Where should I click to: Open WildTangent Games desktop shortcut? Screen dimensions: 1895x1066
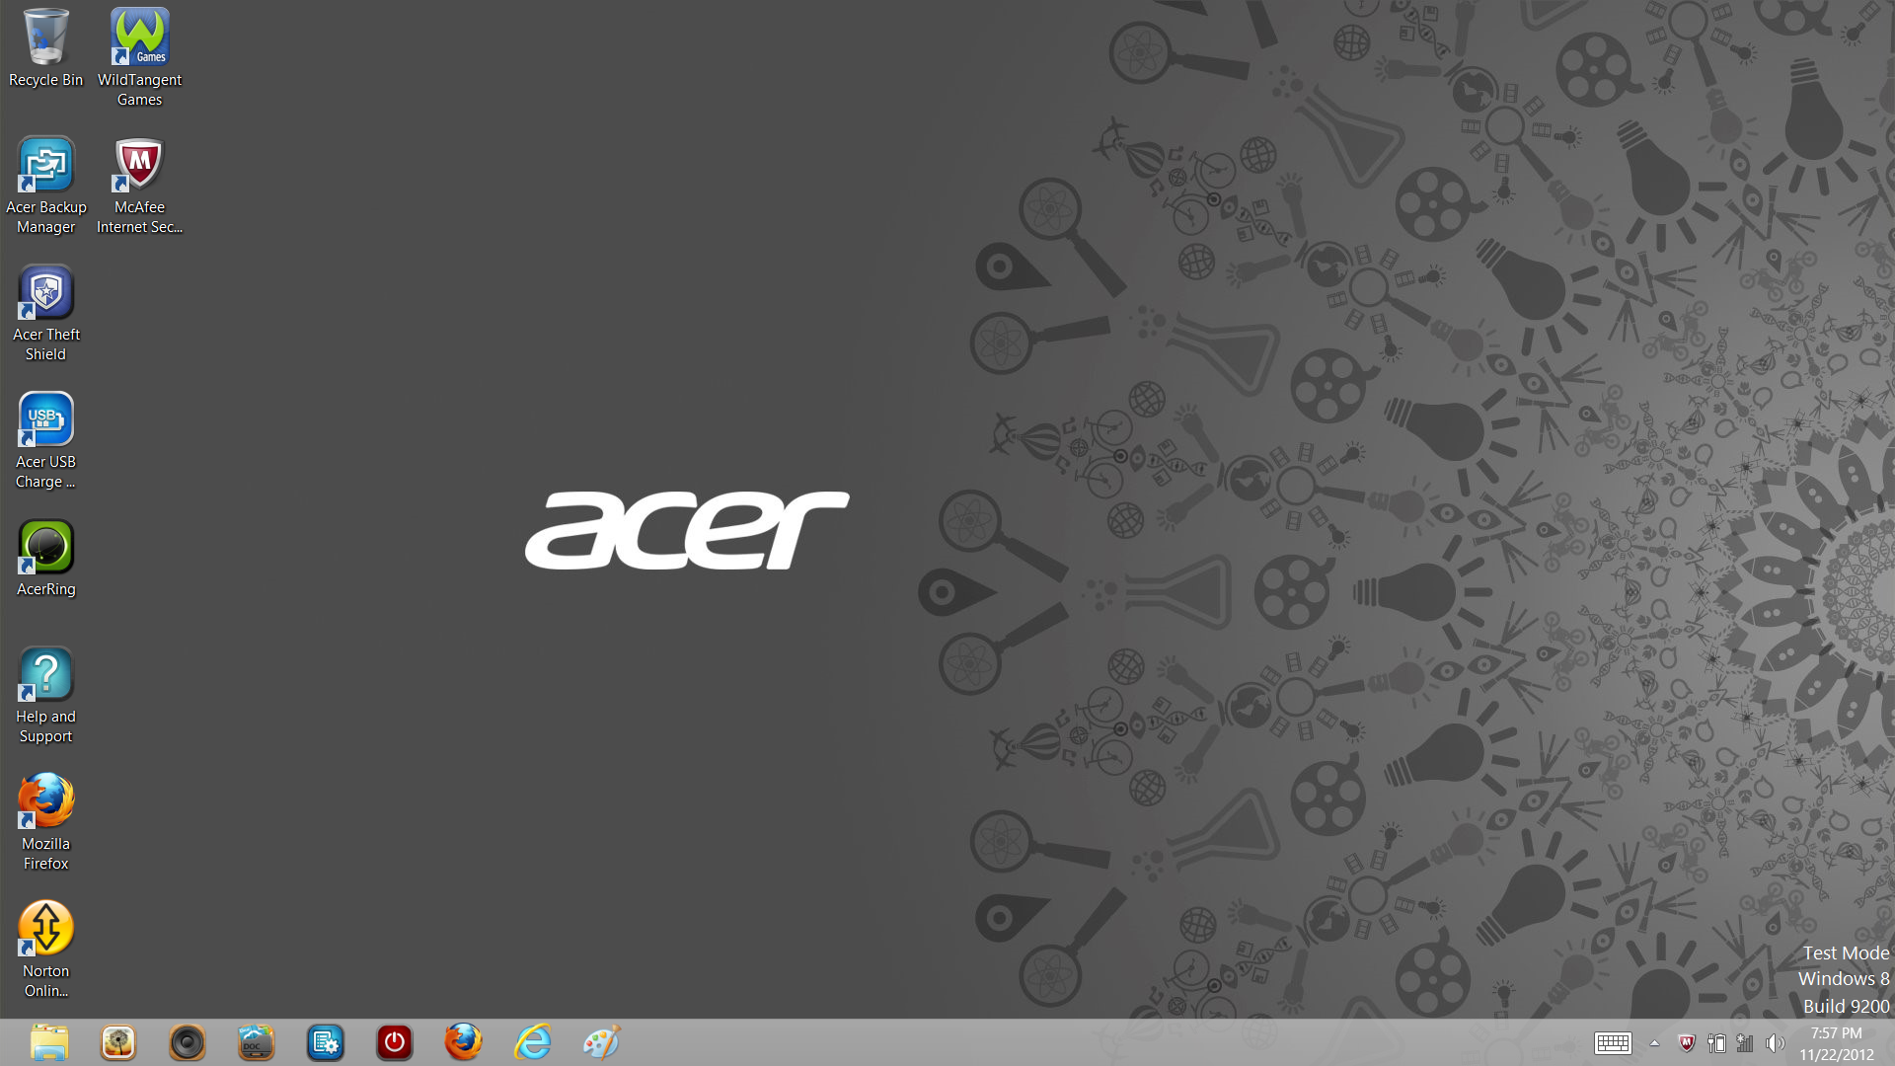pos(139,57)
